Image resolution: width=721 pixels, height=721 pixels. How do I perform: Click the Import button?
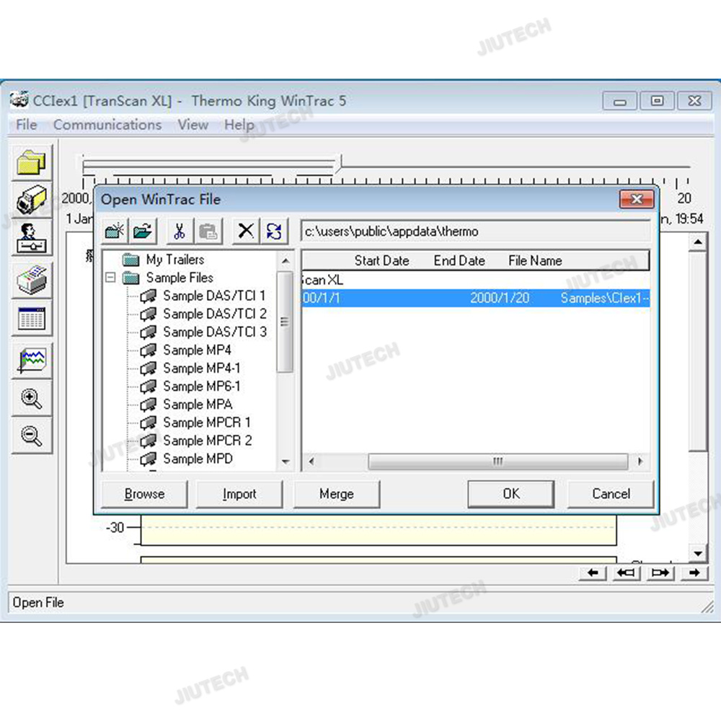click(x=239, y=494)
